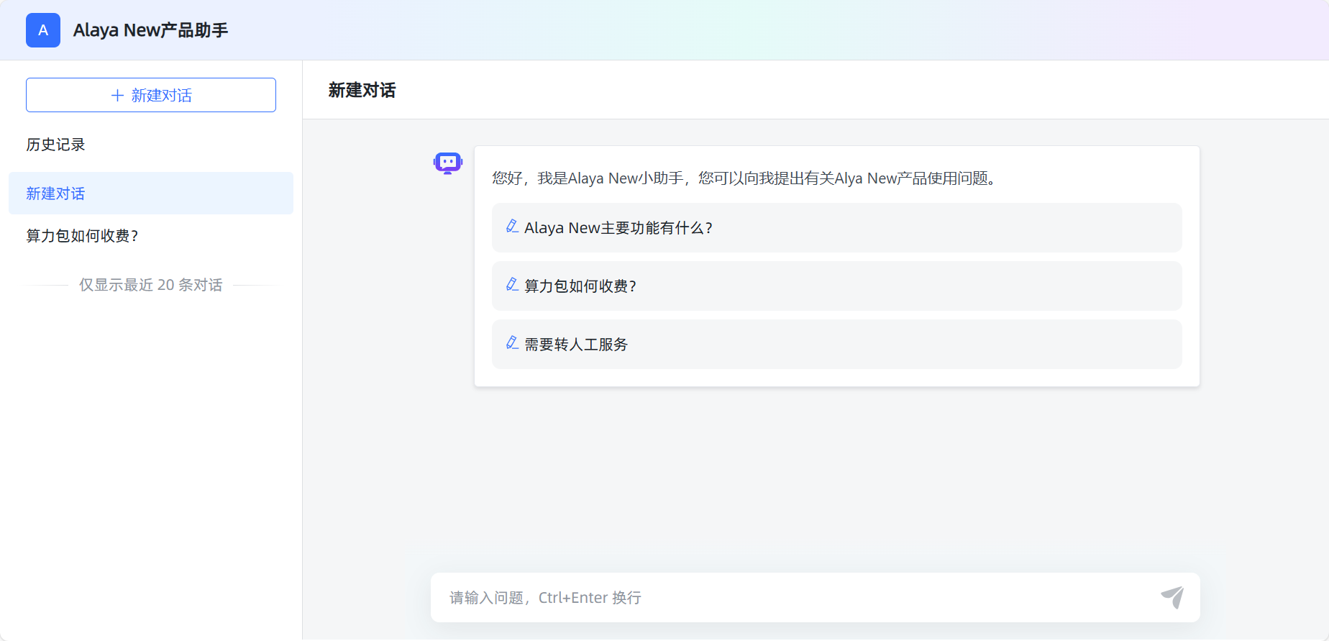Click the Alaya New产品助手 title text
This screenshot has width=1329, height=641.
pos(150,30)
